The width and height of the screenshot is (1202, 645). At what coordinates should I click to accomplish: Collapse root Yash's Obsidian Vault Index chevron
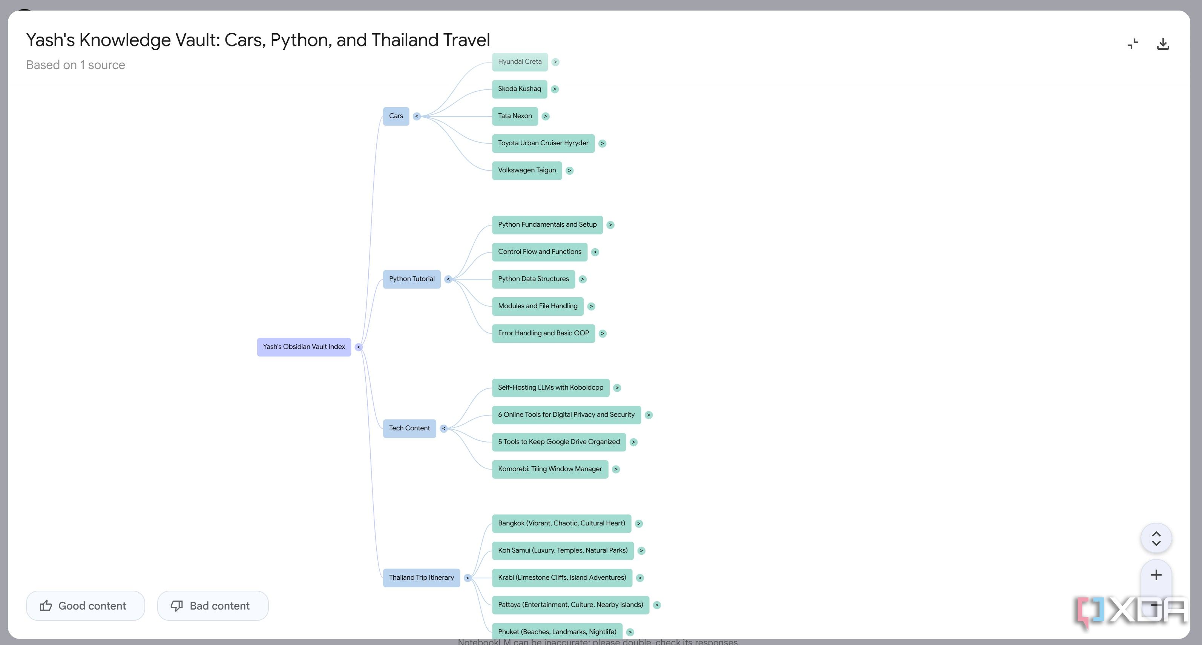[x=358, y=347]
